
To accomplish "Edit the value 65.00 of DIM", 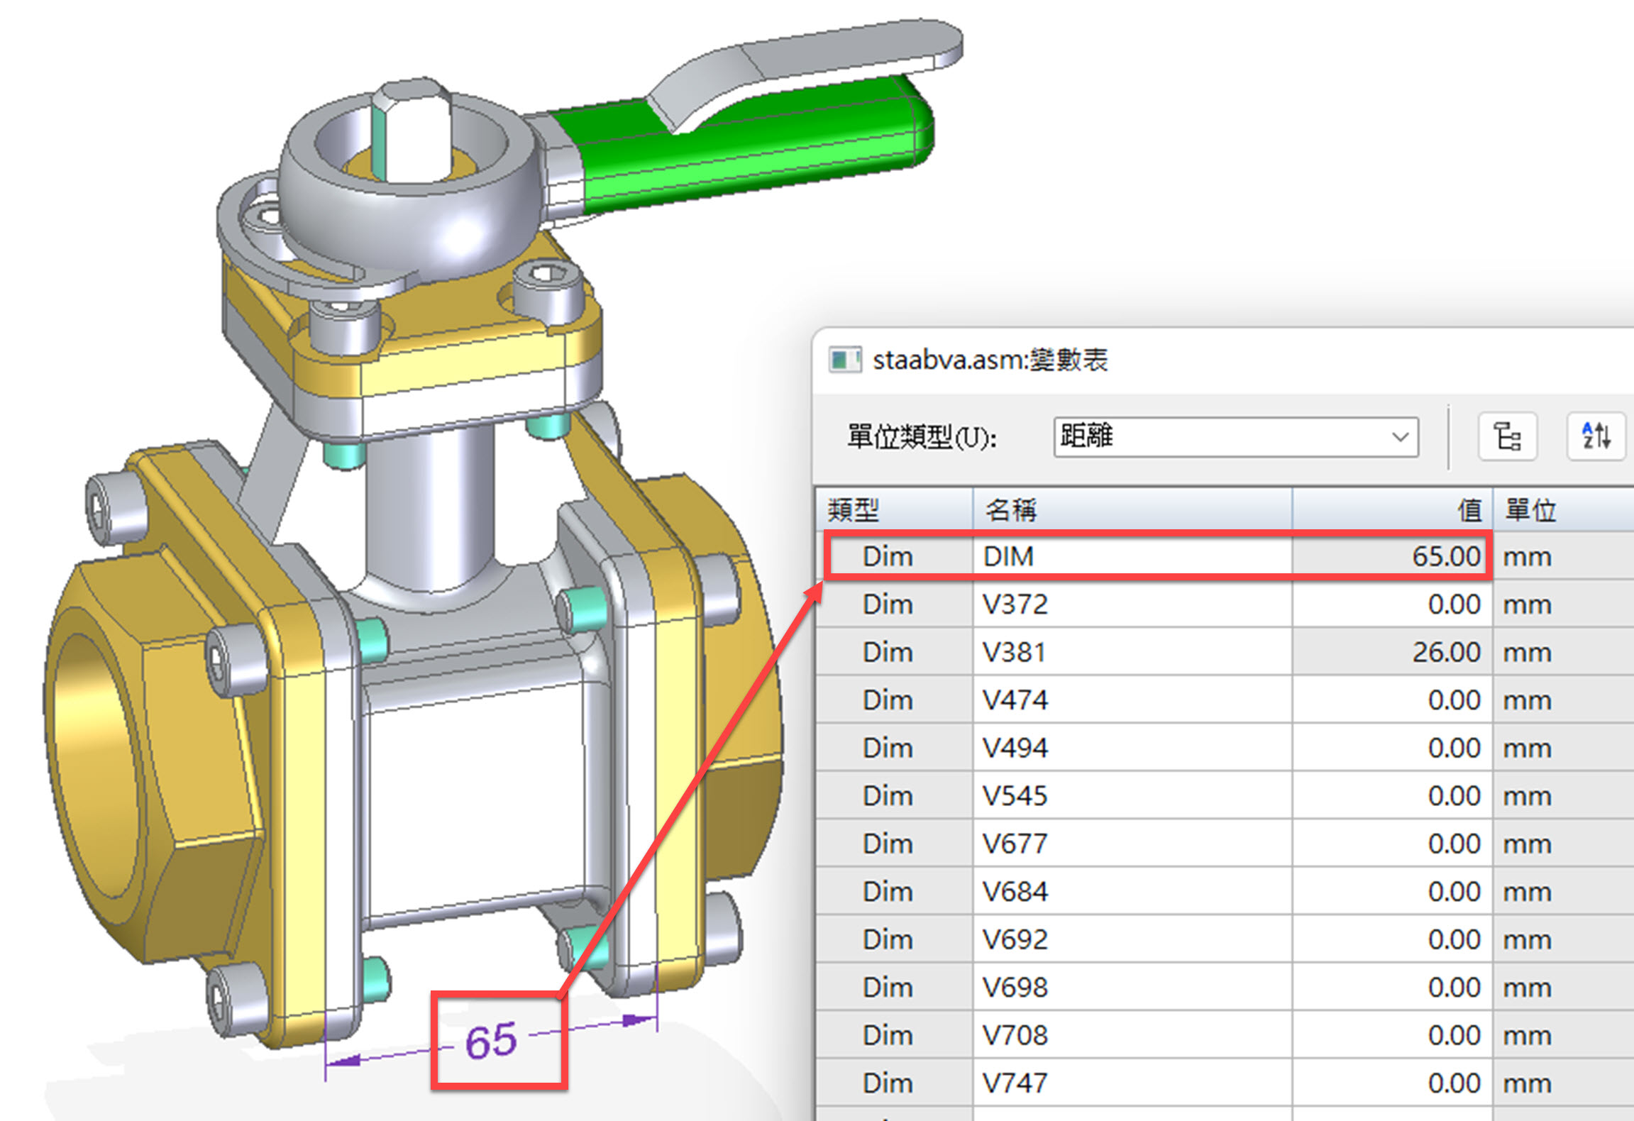I will 1392,556.
